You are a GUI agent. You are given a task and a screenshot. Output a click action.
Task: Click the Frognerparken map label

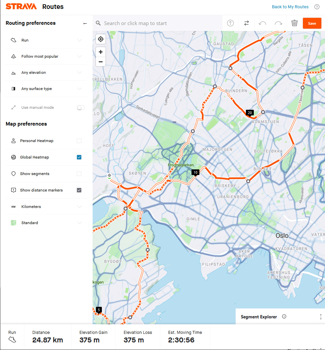(181, 165)
